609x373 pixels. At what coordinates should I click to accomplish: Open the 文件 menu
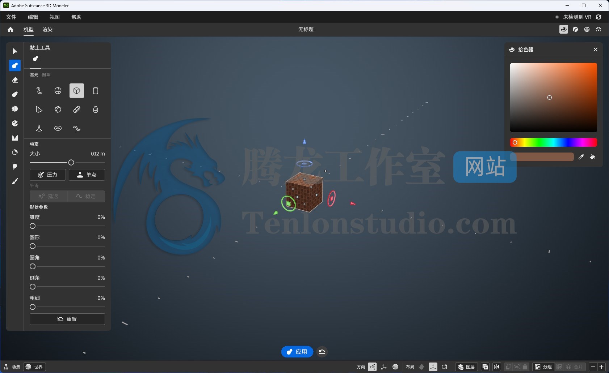[x=11, y=17]
